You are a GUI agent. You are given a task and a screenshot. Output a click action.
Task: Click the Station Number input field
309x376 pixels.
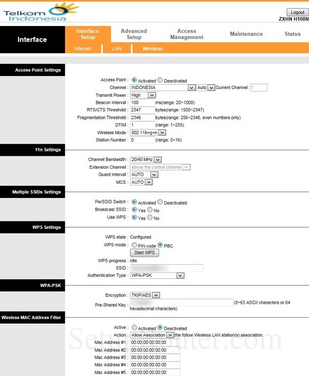(x=142, y=140)
